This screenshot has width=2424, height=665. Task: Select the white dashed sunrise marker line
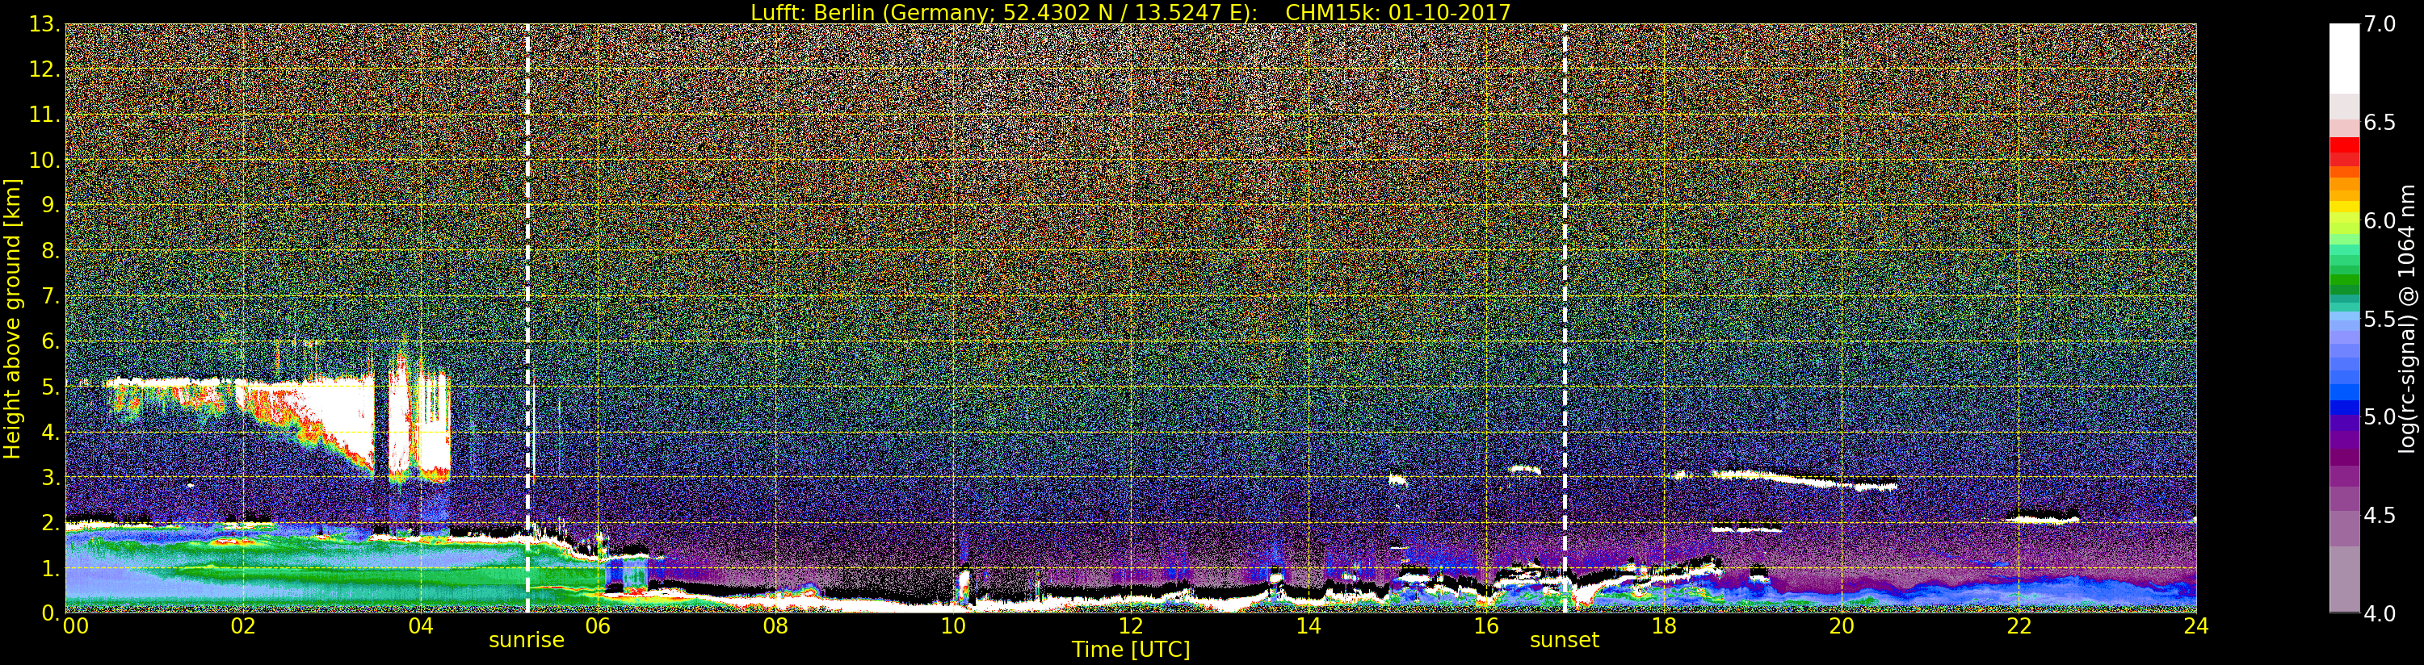pyautogui.click(x=527, y=318)
